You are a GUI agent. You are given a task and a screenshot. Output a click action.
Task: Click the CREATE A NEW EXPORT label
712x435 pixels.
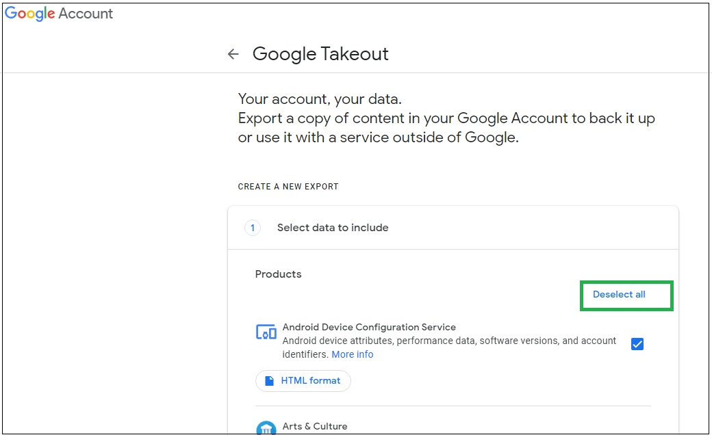pyautogui.click(x=288, y=187)
